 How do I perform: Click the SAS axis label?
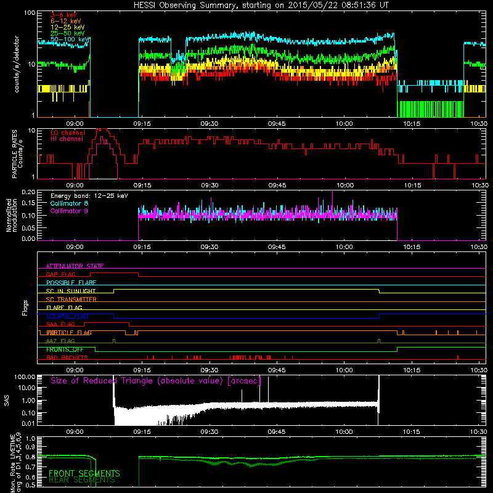tap(7, 400)
